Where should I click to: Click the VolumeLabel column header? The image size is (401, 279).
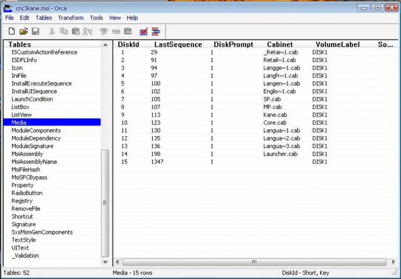338,45
